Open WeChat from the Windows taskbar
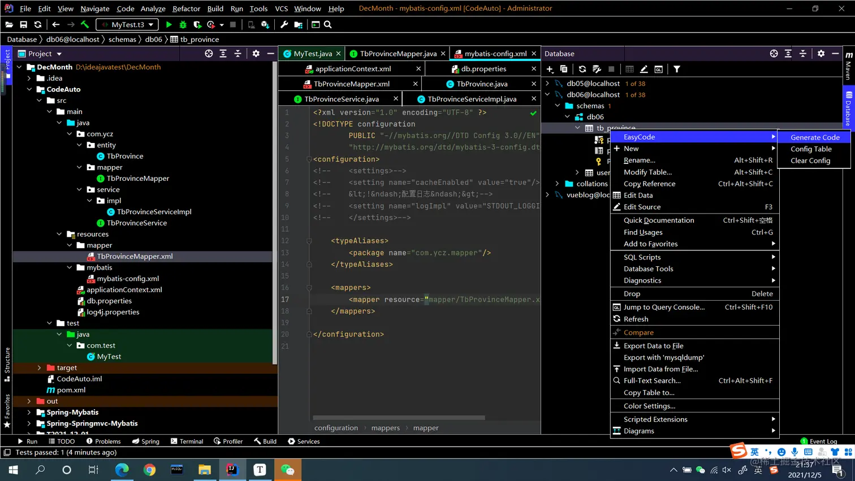The height and width of the screenshot is (481, 855). 287,470
